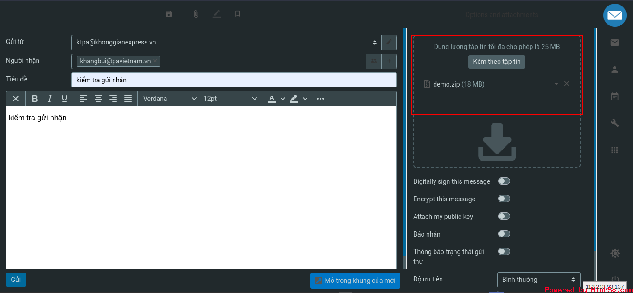
Task: Enable Attach my public key switch
Action: 504,216
